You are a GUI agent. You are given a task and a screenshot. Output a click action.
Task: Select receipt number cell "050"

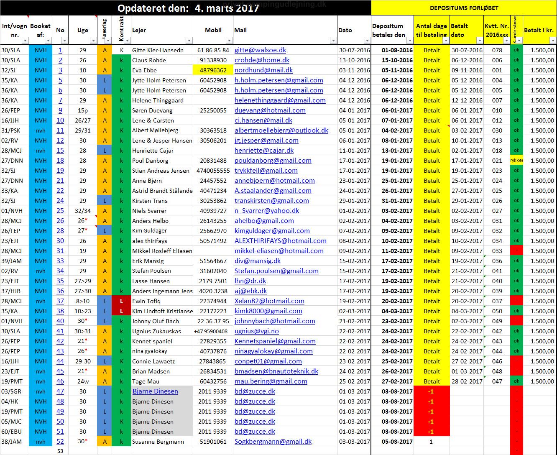[497, 311]
